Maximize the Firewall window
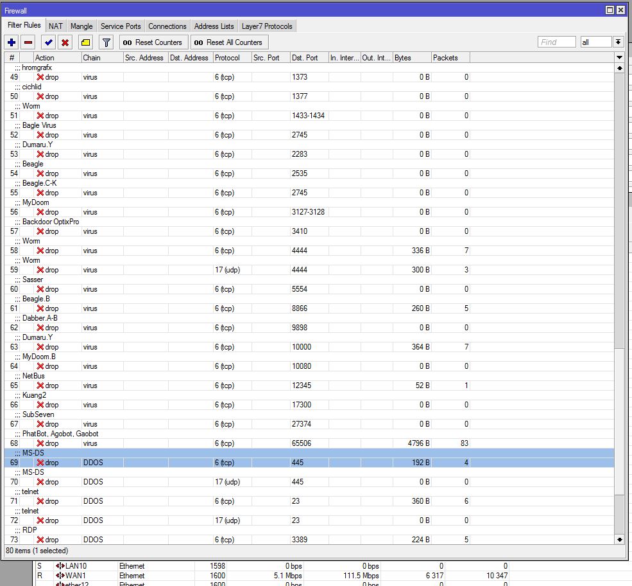This screenshot has width=632, height=586. point(610,10)
